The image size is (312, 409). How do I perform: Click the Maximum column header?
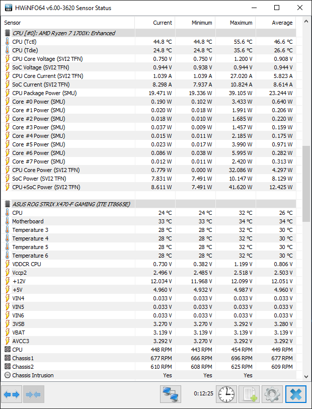pos(236,23)
